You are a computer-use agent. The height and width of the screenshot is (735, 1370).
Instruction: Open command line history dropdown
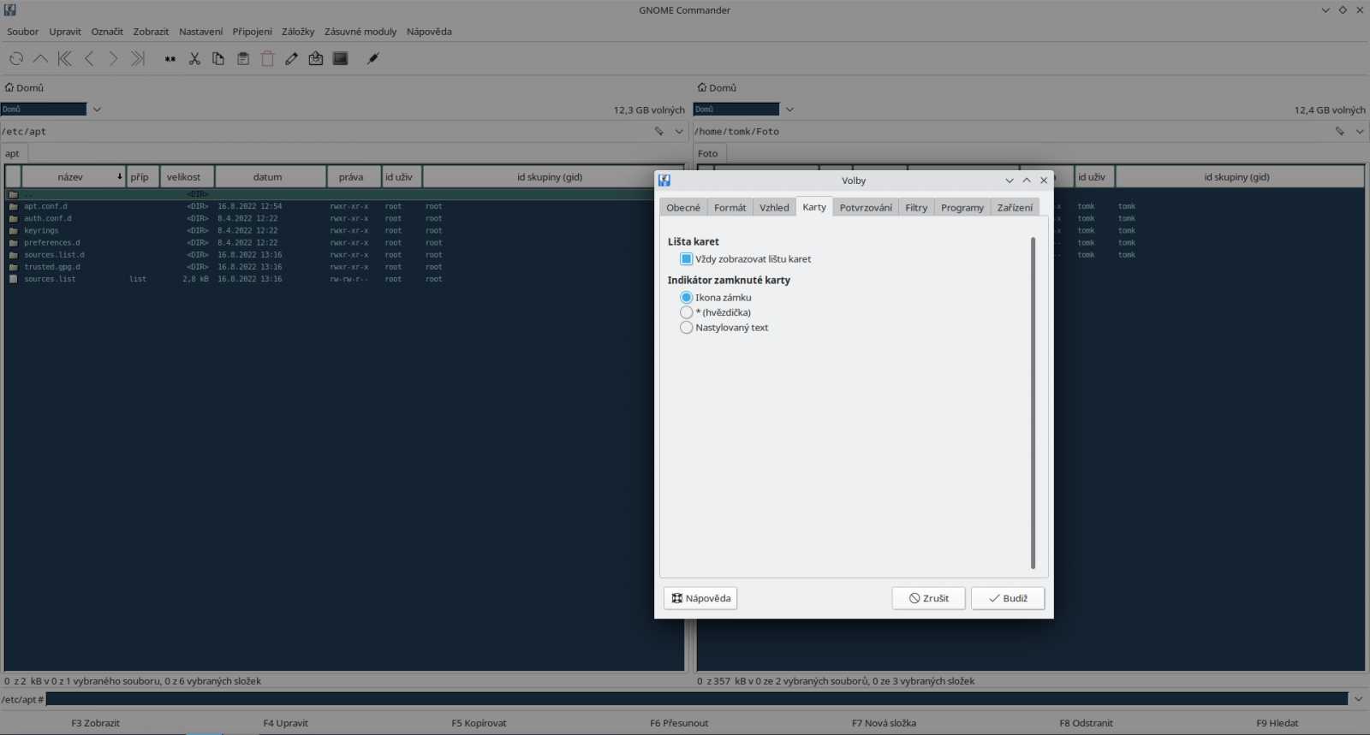(x=1358, y=699)
